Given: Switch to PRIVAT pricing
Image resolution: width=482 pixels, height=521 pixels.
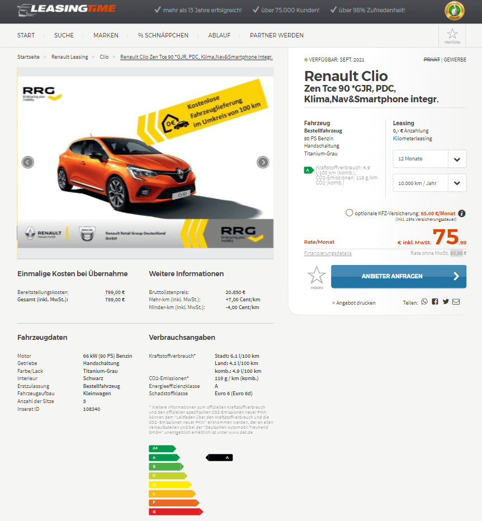Looking at the screenshot, I should [432, 59].
